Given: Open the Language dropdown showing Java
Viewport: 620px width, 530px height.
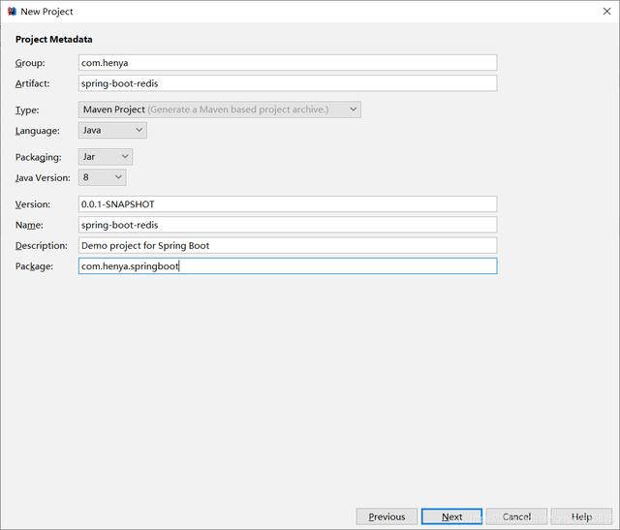Looking at the screenshot, I should 112,130.
